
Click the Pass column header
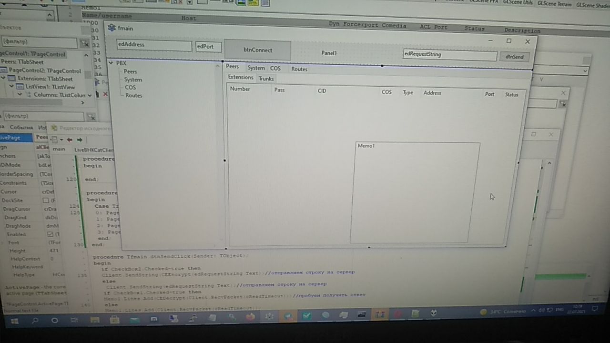click(279, 90)
